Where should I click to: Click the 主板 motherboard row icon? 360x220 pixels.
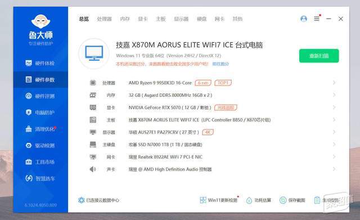point(93,120)
